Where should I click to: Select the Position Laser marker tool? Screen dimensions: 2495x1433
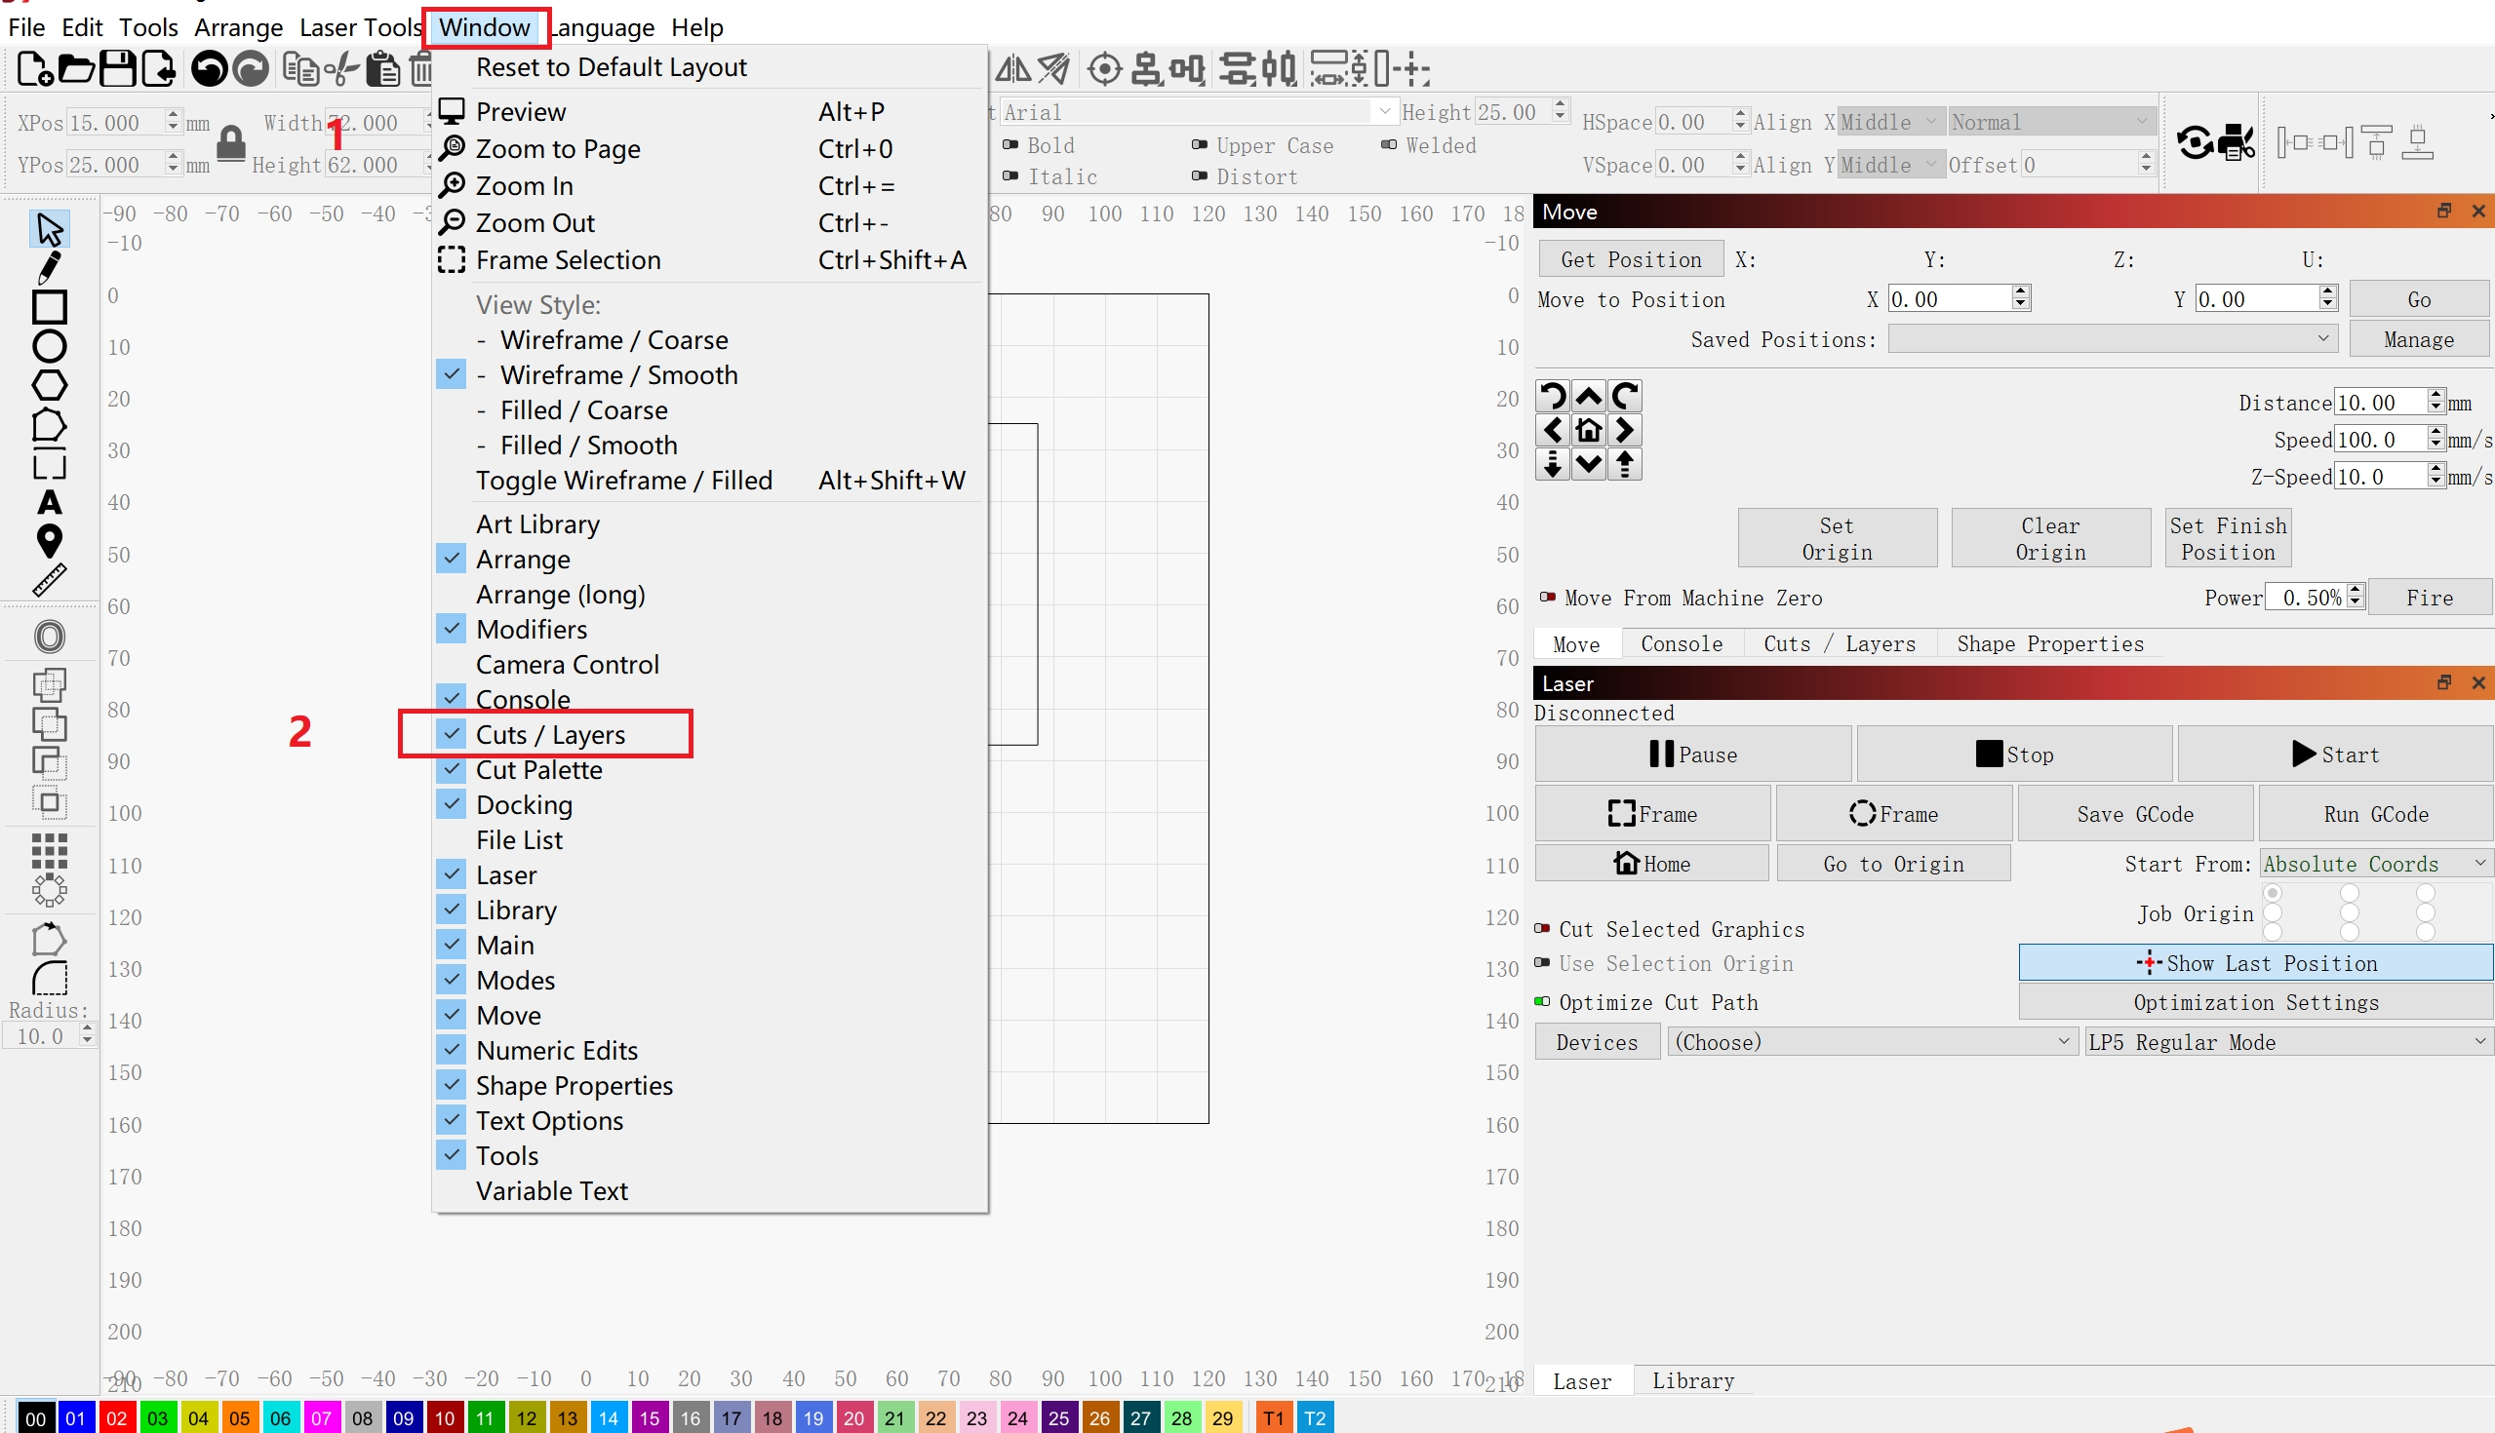coord(49,540)
